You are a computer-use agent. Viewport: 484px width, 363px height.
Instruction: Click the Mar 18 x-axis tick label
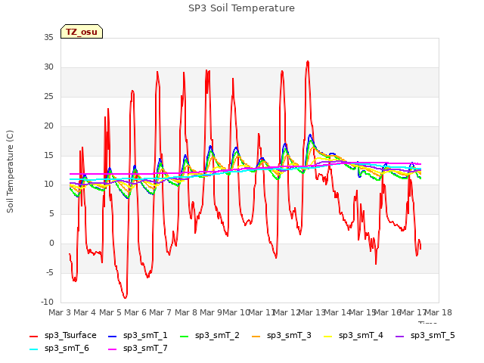click(x=439, y=312)
